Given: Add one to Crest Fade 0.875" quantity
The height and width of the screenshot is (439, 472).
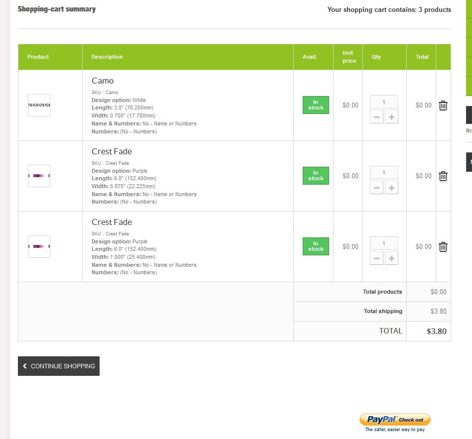Looking at the screenshot, I should (x=391, y=188).
